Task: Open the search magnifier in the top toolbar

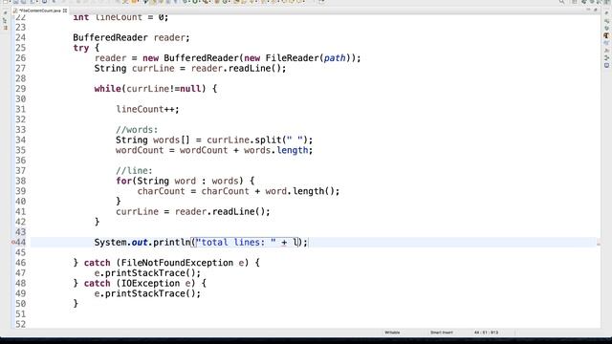Action: click(x=561, y=2)
